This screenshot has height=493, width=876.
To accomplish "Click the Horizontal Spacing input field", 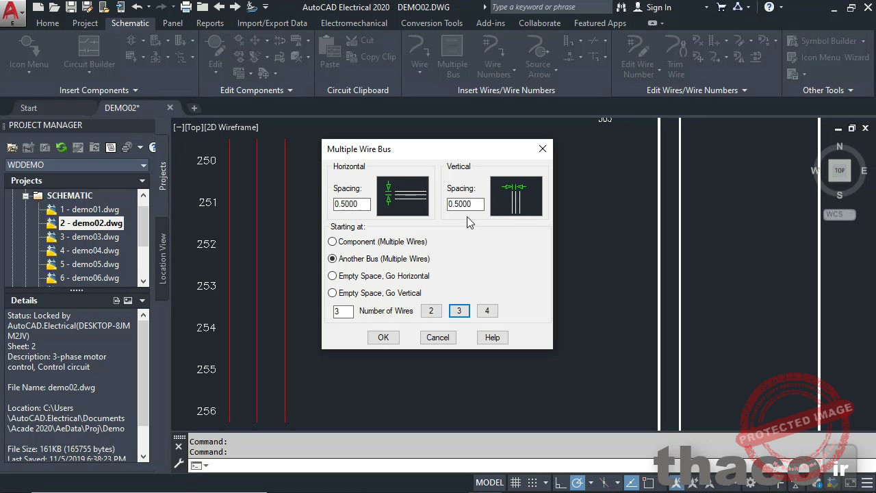I will pos(352,204).
